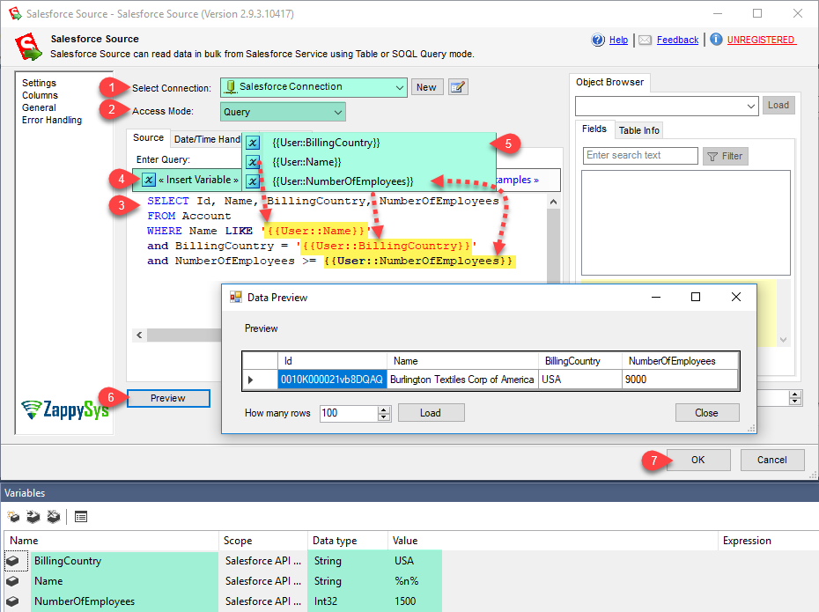The height and width of the screenshot is (612, 819).
Task: Click the filter funnel icon
Action: 712,156
